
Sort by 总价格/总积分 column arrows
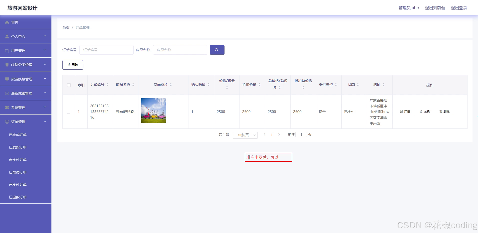(x=280, y=88)
